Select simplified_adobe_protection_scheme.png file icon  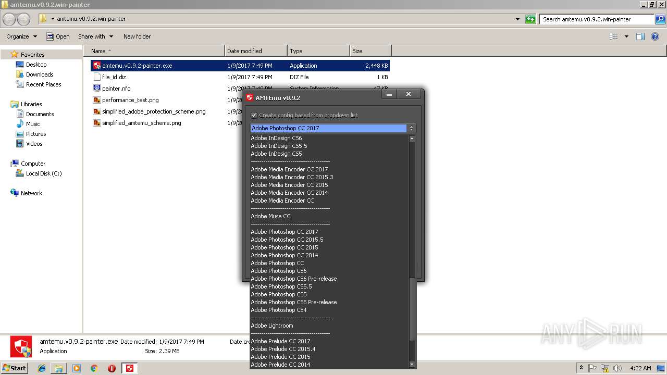tap(97, 111)
